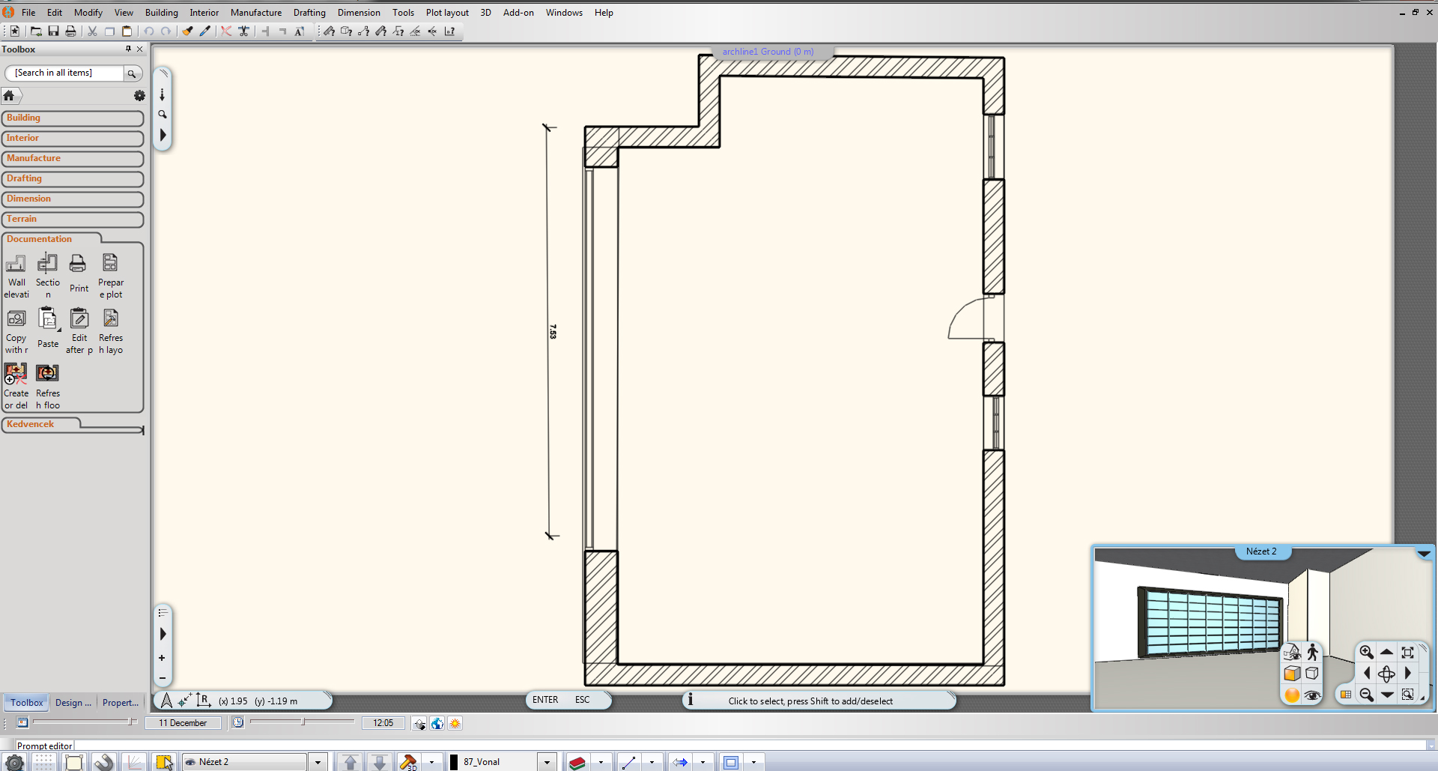The image size is (1438, 771).
Task: Open the Nézet 2 view dropdown
Action: tap(318, 762)
